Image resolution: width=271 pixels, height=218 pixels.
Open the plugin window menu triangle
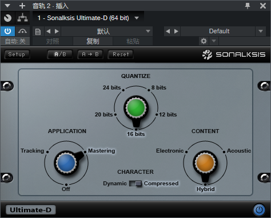pos(7,6)
